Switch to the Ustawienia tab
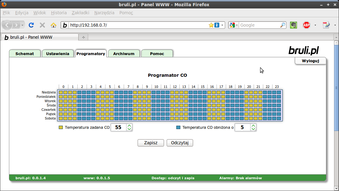The width and height of the screenshot is (339, 191). click(58, 54)
